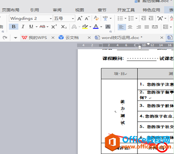
Task: Toggle Bold formatting button
Action: [14, 27]
